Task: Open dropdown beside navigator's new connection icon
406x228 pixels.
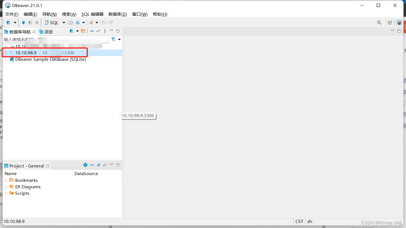Action: point(77,31)
